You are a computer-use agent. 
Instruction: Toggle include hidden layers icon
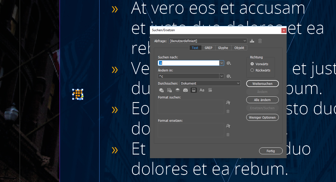click(177, 90)
